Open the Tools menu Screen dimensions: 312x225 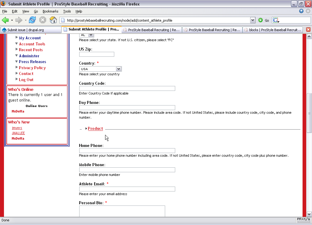pyautogui.click(x=67, y=11)
